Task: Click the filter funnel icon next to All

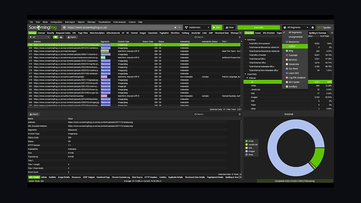Action: [31, 37]
